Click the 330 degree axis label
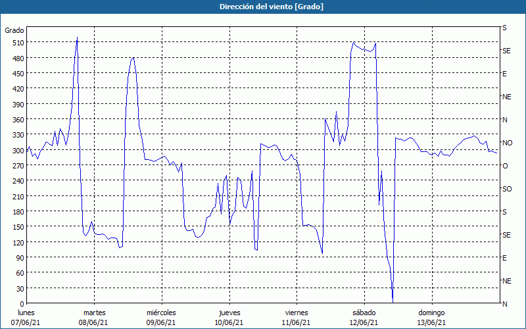 (18, 135)
